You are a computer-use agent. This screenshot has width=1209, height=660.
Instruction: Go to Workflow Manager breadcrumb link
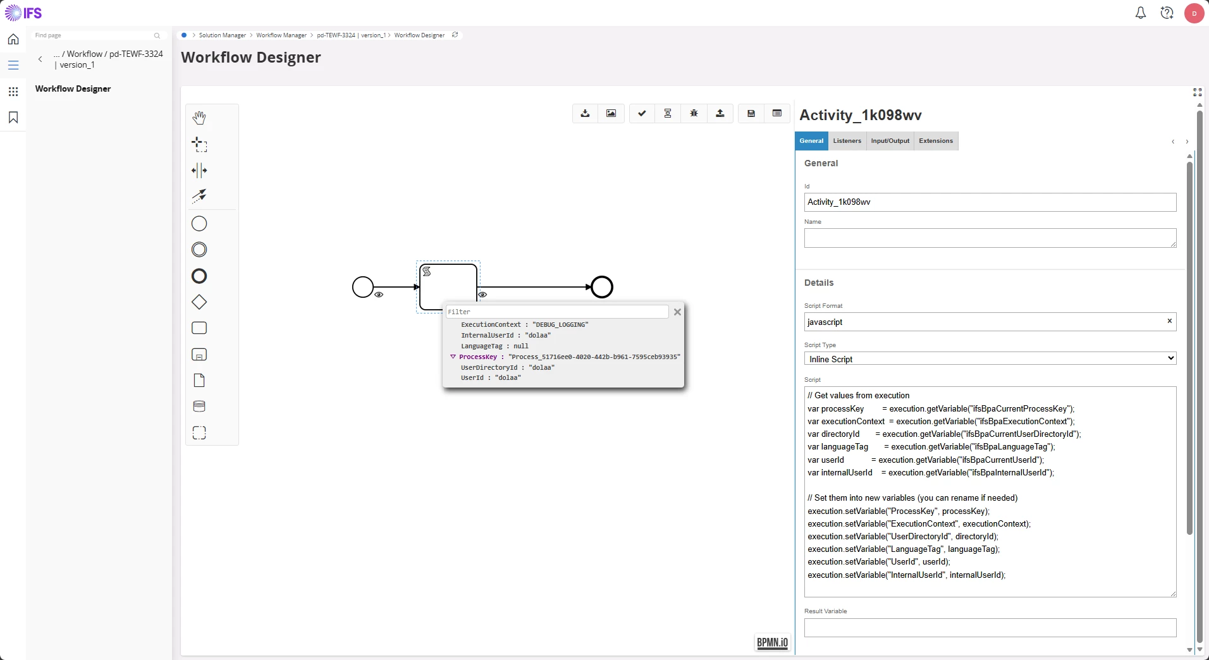pyautogui.click(x=281, y=35)
